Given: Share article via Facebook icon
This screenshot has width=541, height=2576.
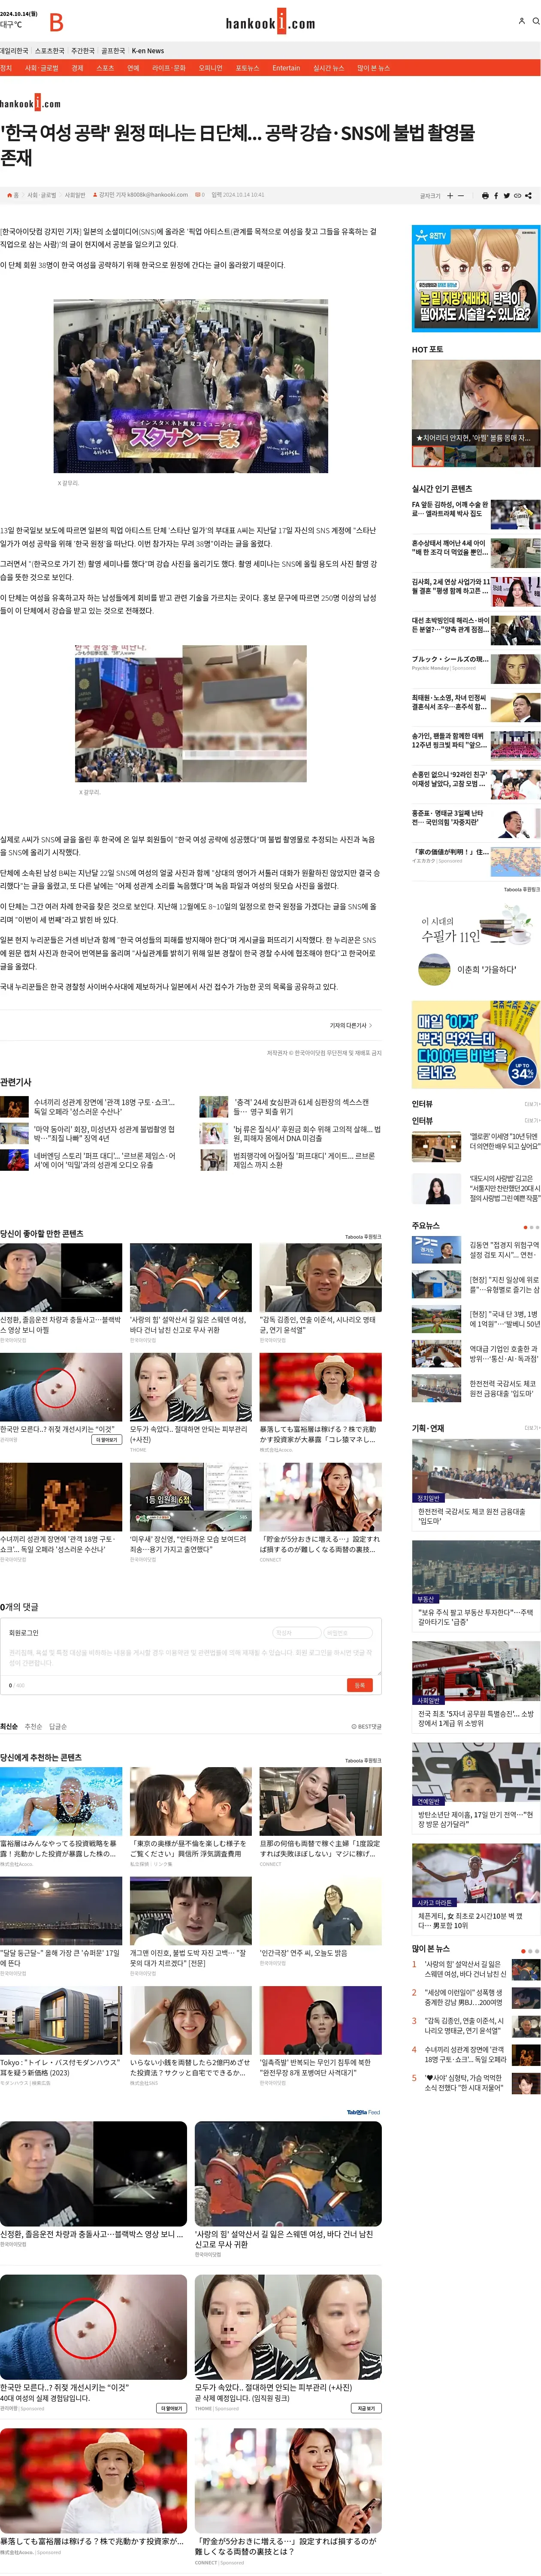Looking at the screenshot, I should tap(496, 196).
